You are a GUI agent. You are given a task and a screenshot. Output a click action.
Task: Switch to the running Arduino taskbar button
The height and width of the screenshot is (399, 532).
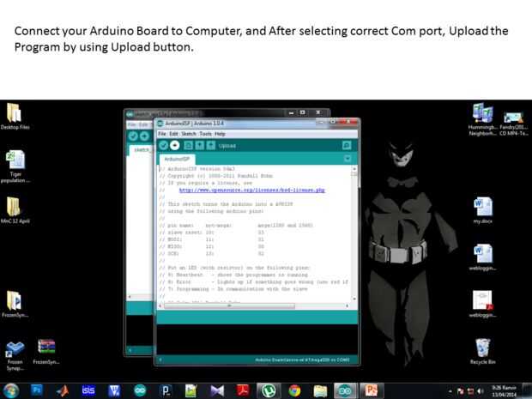click(346, 390)
